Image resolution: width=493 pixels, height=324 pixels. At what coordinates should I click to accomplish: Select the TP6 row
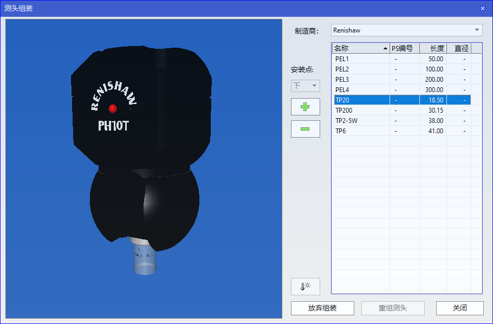pyautogui.click(x=401, y=131)
